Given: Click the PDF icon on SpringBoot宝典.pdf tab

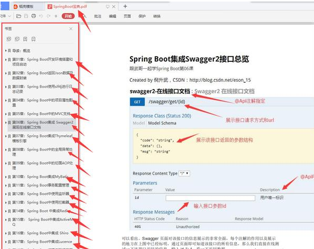Looking at the screenshot, I should [50, 7].
